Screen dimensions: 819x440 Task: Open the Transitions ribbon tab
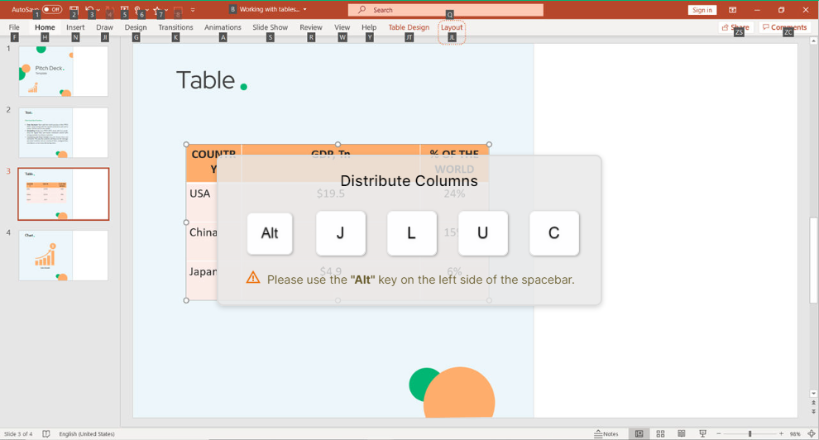[175, 27]
